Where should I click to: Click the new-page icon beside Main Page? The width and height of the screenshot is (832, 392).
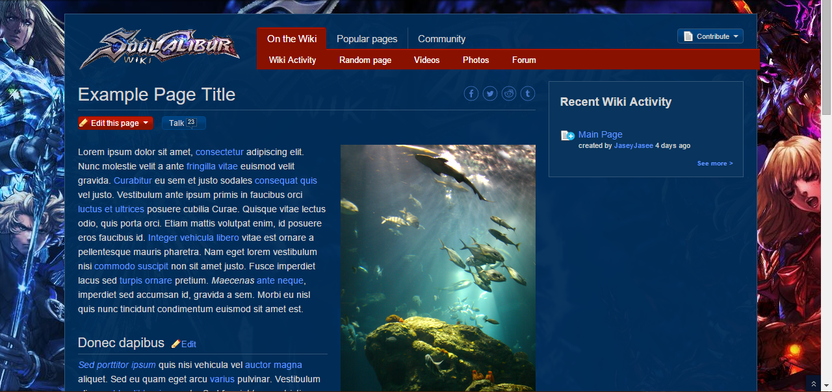(567, 136)
